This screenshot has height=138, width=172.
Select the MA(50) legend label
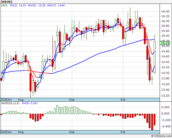[x=32, y=6]
